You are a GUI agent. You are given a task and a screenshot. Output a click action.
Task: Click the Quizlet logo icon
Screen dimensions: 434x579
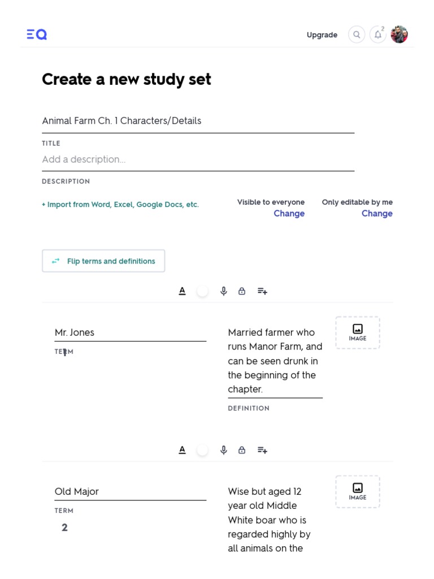click(37, 34)
